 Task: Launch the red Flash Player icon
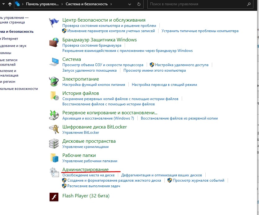point(54,197)
